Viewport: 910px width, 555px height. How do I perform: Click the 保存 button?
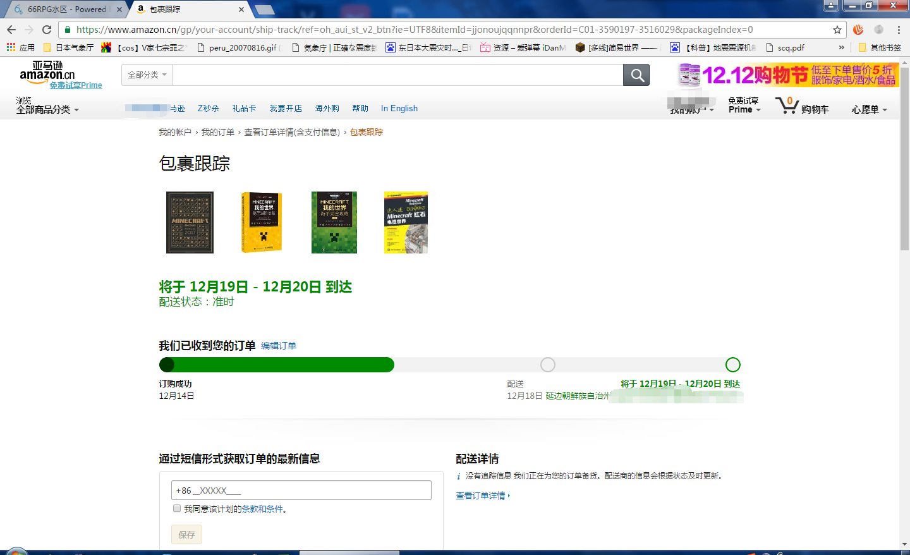pyautogui.click(x=187, y=535)
